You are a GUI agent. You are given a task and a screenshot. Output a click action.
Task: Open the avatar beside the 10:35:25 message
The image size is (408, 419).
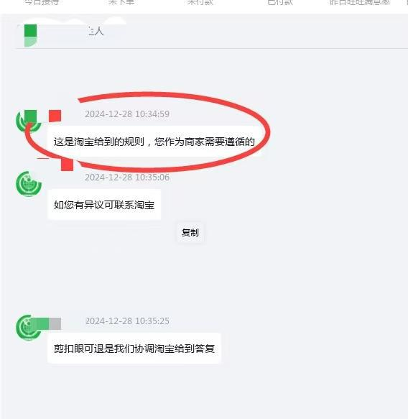tap(29, 328)
